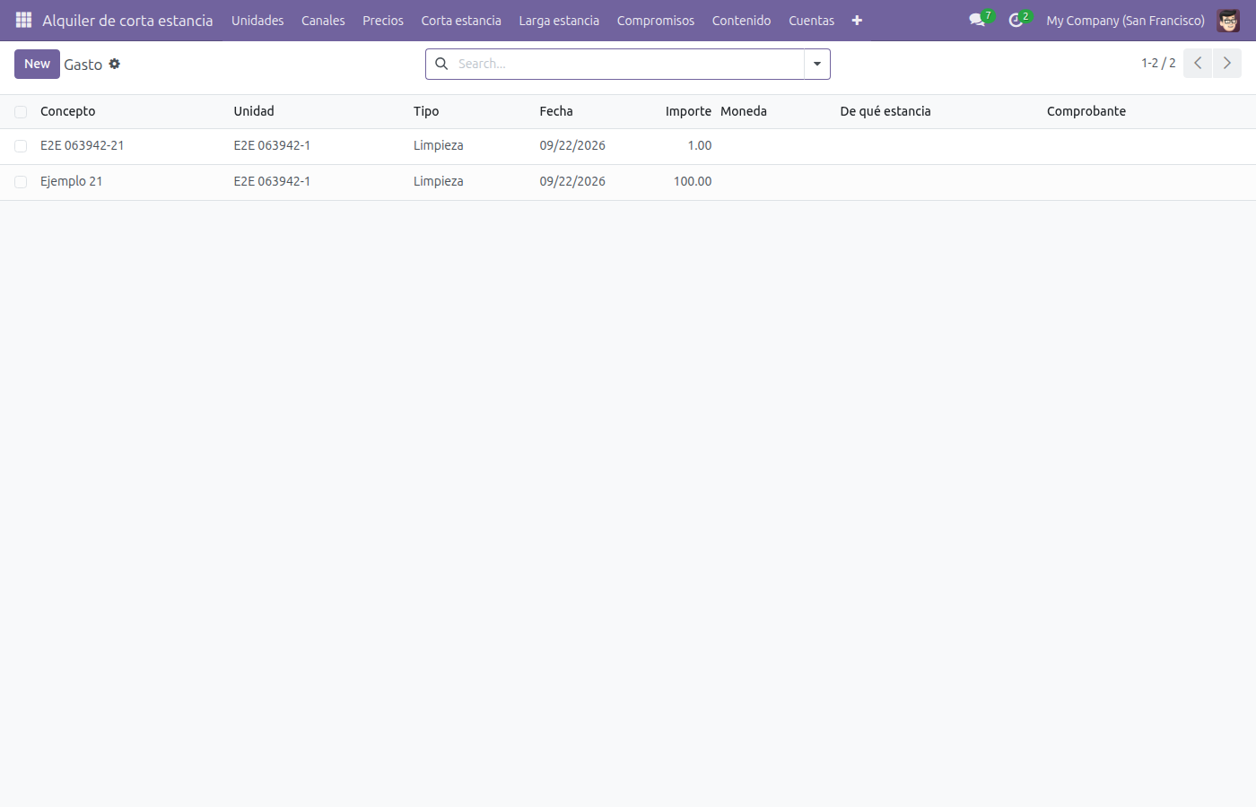Open the main apps grid menu

click(x=24, y=20)
